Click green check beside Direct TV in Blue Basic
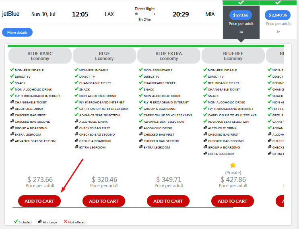 click(x=12, y=76)
